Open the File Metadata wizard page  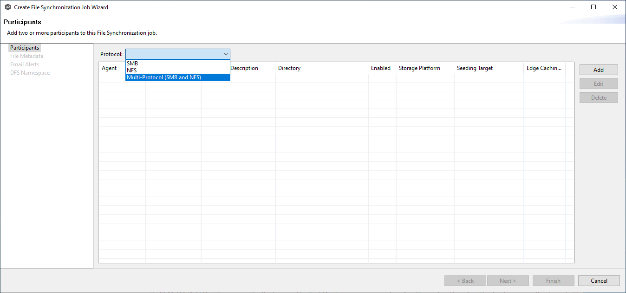click(26, 56)
